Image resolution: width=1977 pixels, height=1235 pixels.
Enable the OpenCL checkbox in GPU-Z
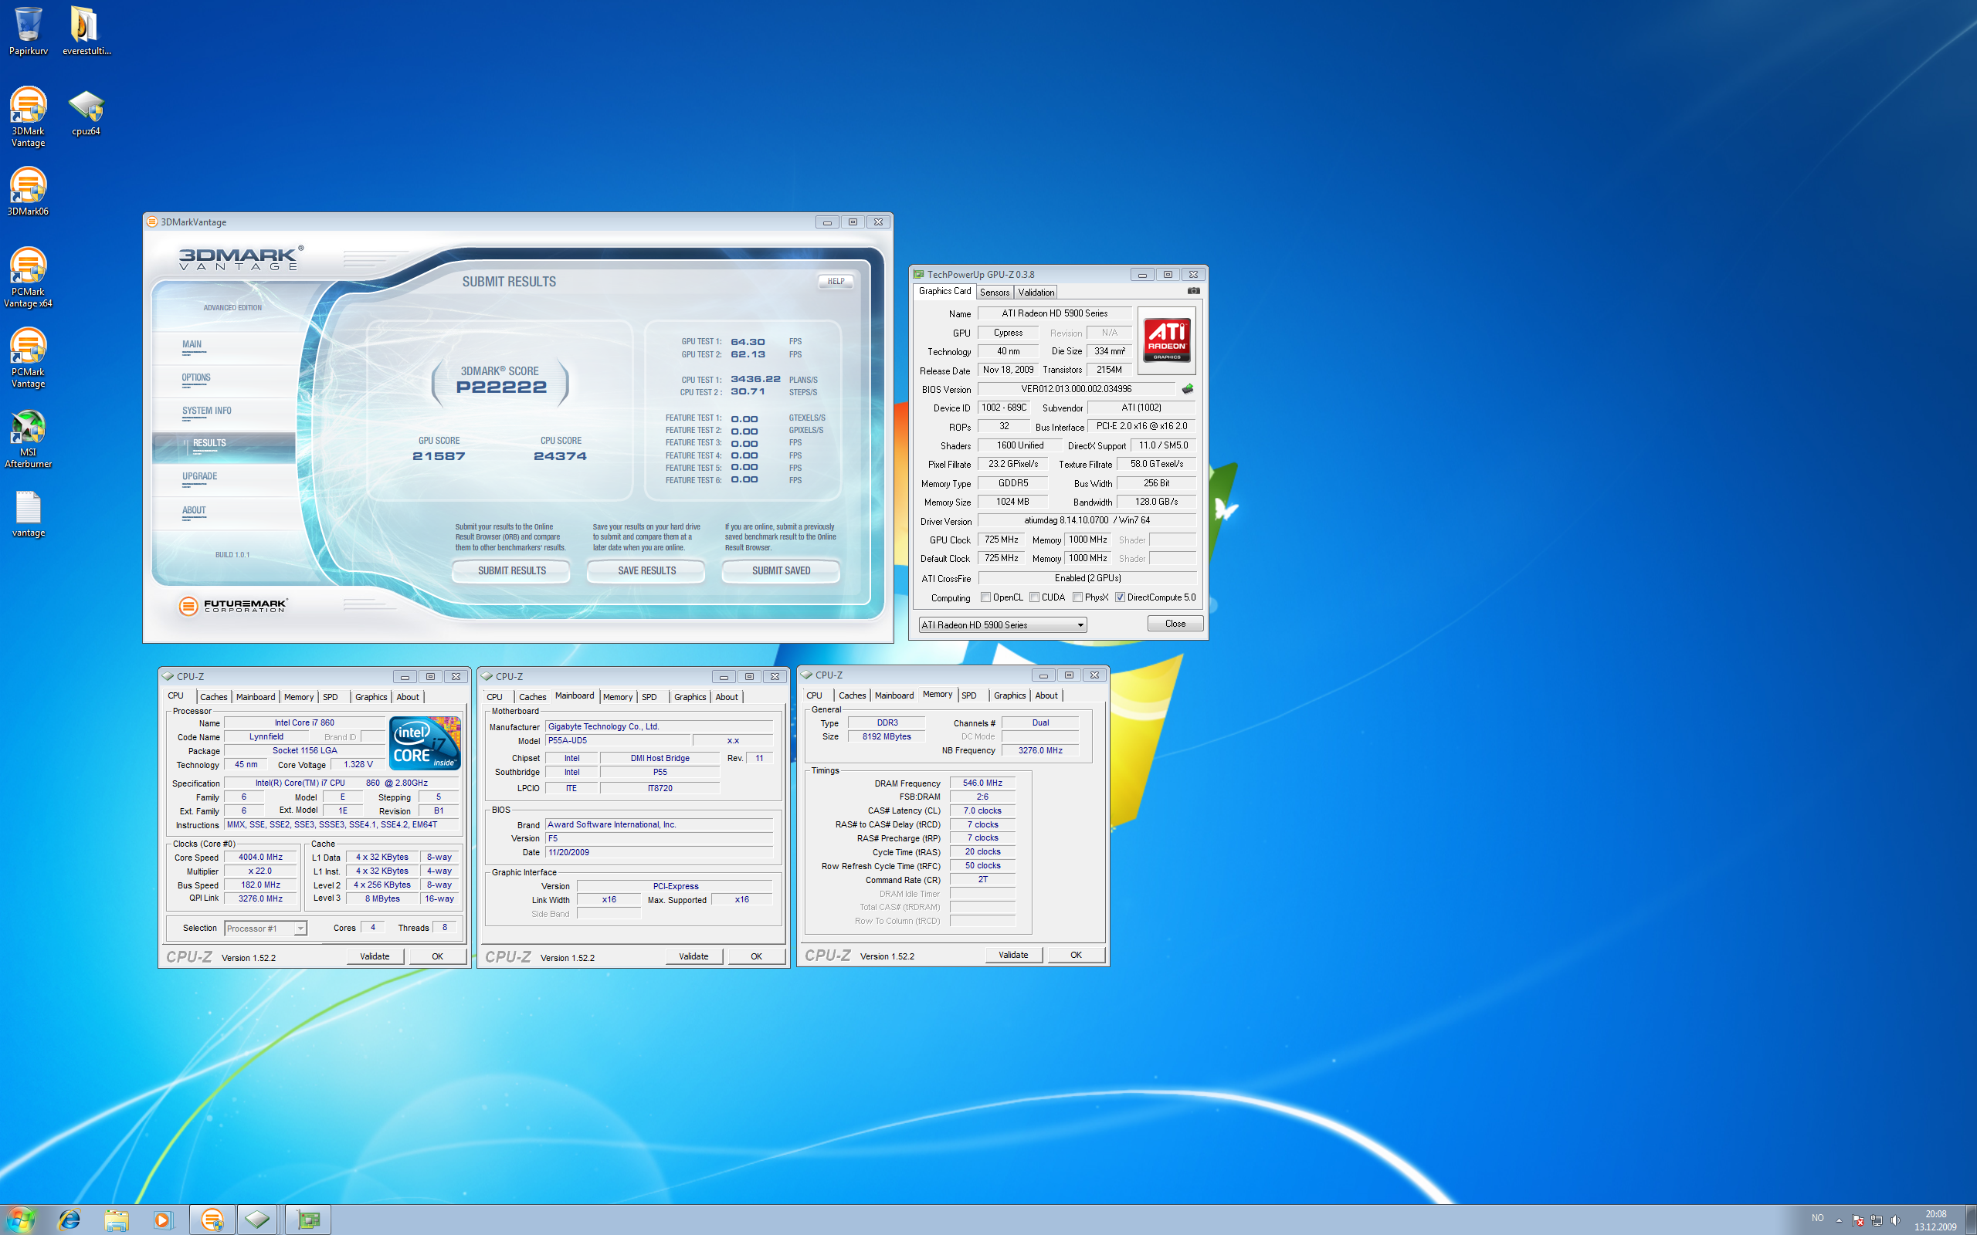[985, 597]
